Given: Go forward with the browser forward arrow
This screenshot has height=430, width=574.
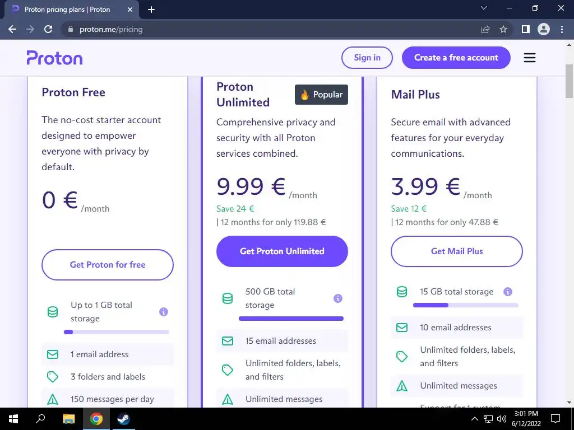Looking at the screenshot, I should [x=30, y=29].
